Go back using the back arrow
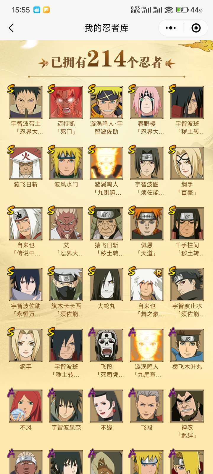 pyautogui.click(x=11, y=28)
